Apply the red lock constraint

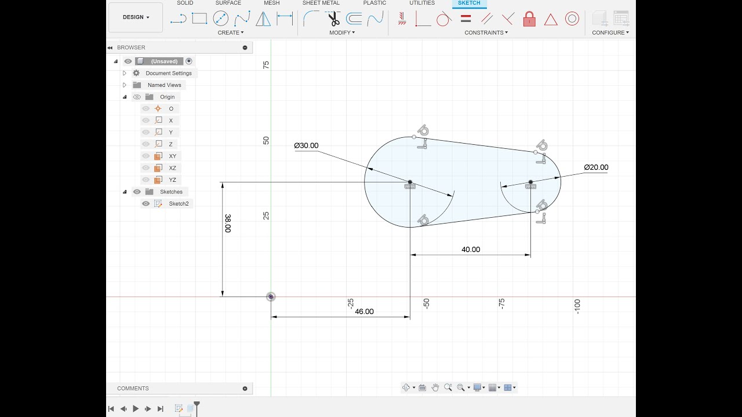click(529, 19)
